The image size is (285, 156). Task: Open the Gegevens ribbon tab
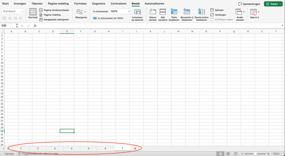click(98, 4)
